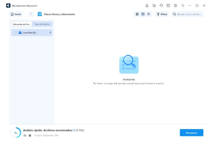Click the Recuperar button
Image resolution: width=215 pixels, height=145 pixels.
pos(192,133)
